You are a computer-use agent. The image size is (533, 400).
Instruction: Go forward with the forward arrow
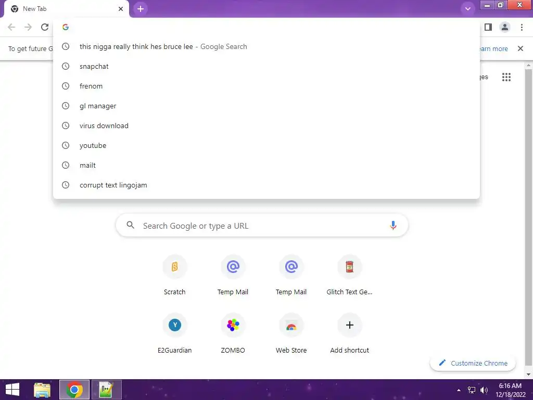(28, 27)
